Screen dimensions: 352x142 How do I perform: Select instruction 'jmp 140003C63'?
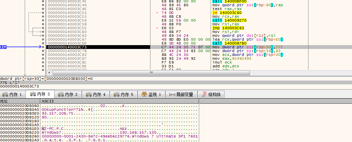tap(228, 28)
